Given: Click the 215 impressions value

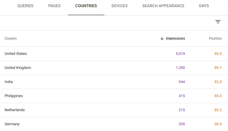Looking at the screenshot, I should (182, 110).
